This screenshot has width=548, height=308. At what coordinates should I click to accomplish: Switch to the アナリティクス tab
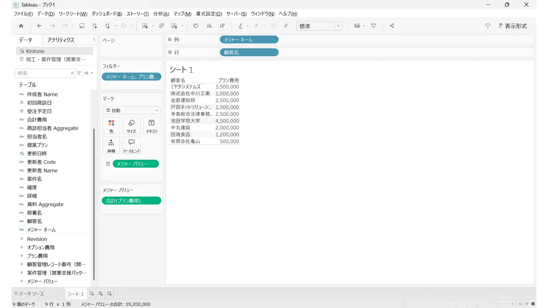tap(61, 40)
